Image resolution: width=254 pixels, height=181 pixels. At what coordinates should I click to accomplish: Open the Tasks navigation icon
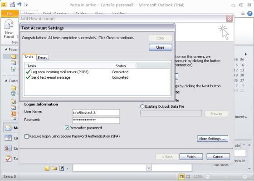8,158
